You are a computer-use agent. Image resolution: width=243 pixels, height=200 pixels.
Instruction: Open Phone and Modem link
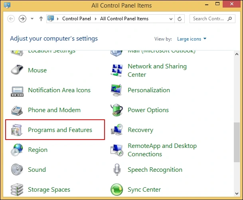point(54,110)
